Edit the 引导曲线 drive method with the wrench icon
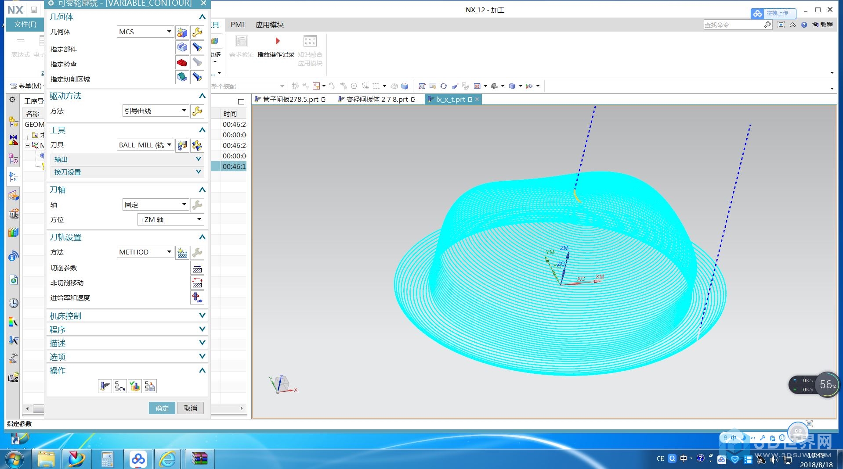The width and height of the screenshot is (843, 469). tap(197, 111)
